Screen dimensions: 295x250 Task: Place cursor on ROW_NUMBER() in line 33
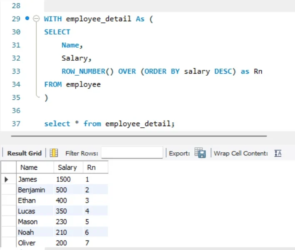88,71
